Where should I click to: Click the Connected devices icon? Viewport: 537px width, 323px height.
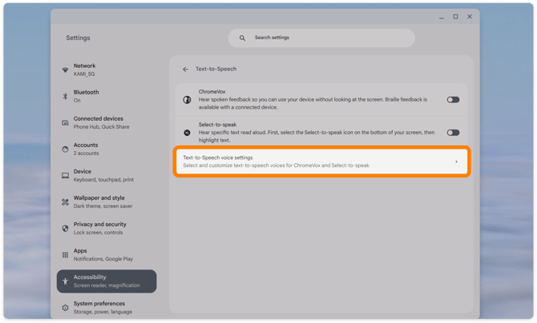coord(65,122)
